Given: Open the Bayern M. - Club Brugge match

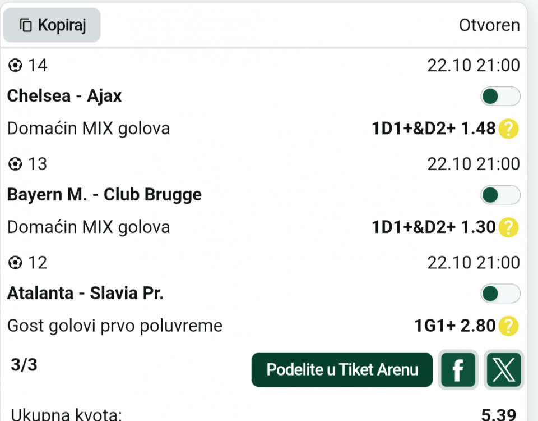Looking at the screenshot, I should click(x=104, y=195).
